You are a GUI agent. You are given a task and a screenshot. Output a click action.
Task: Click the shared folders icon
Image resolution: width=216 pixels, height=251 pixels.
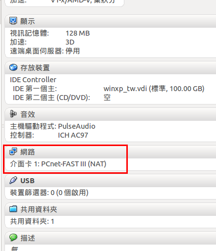click(x=13, y=209)
